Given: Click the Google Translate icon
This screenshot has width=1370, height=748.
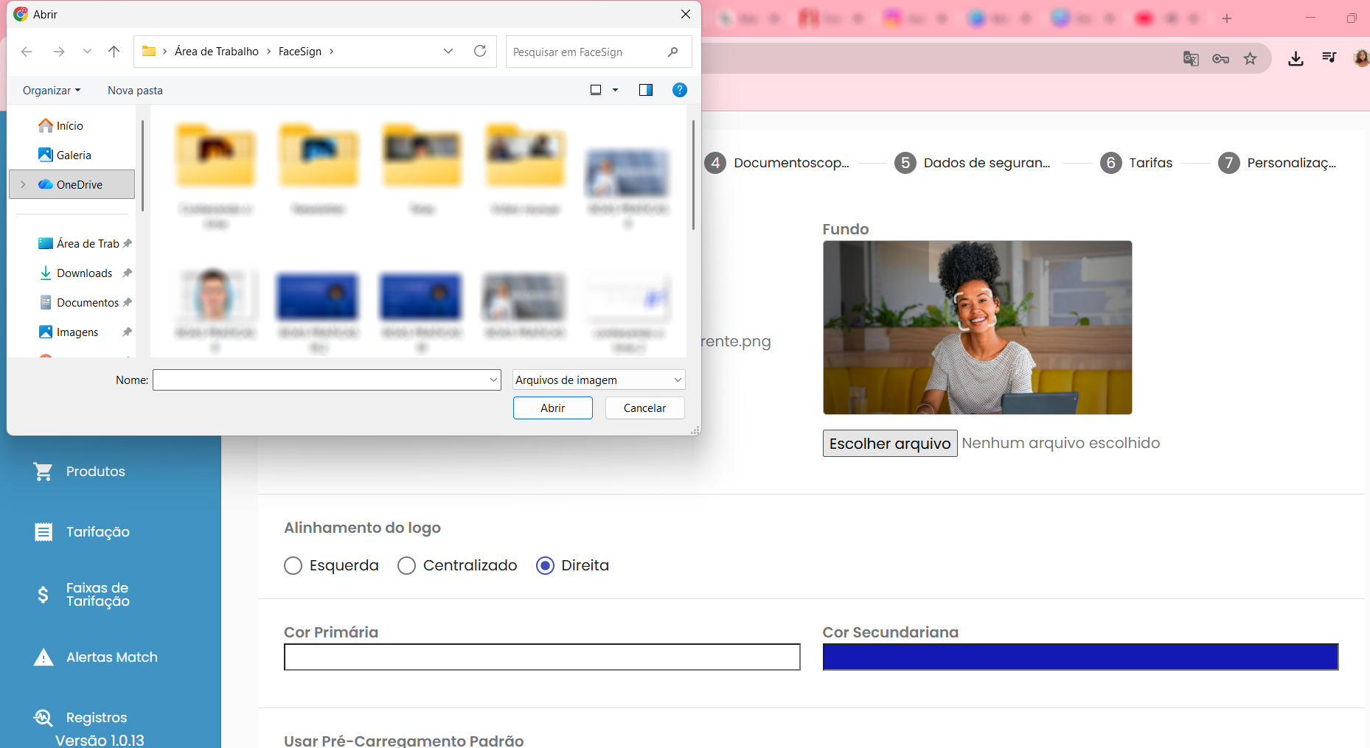Looking at the screenshot, I should point(1191,58).
